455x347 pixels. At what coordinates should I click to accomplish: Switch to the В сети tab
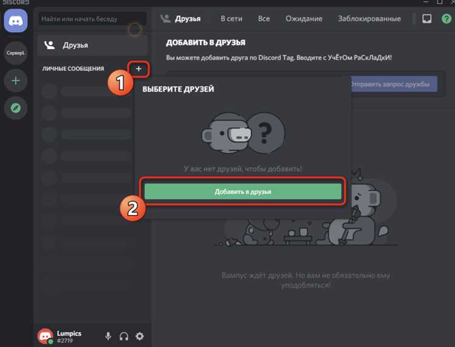(x=231, y=19)
